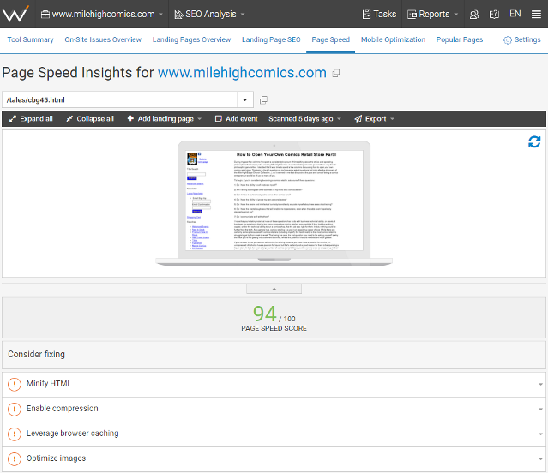
Task: Click Expand all in toolbar
Action: pos(31,119)
